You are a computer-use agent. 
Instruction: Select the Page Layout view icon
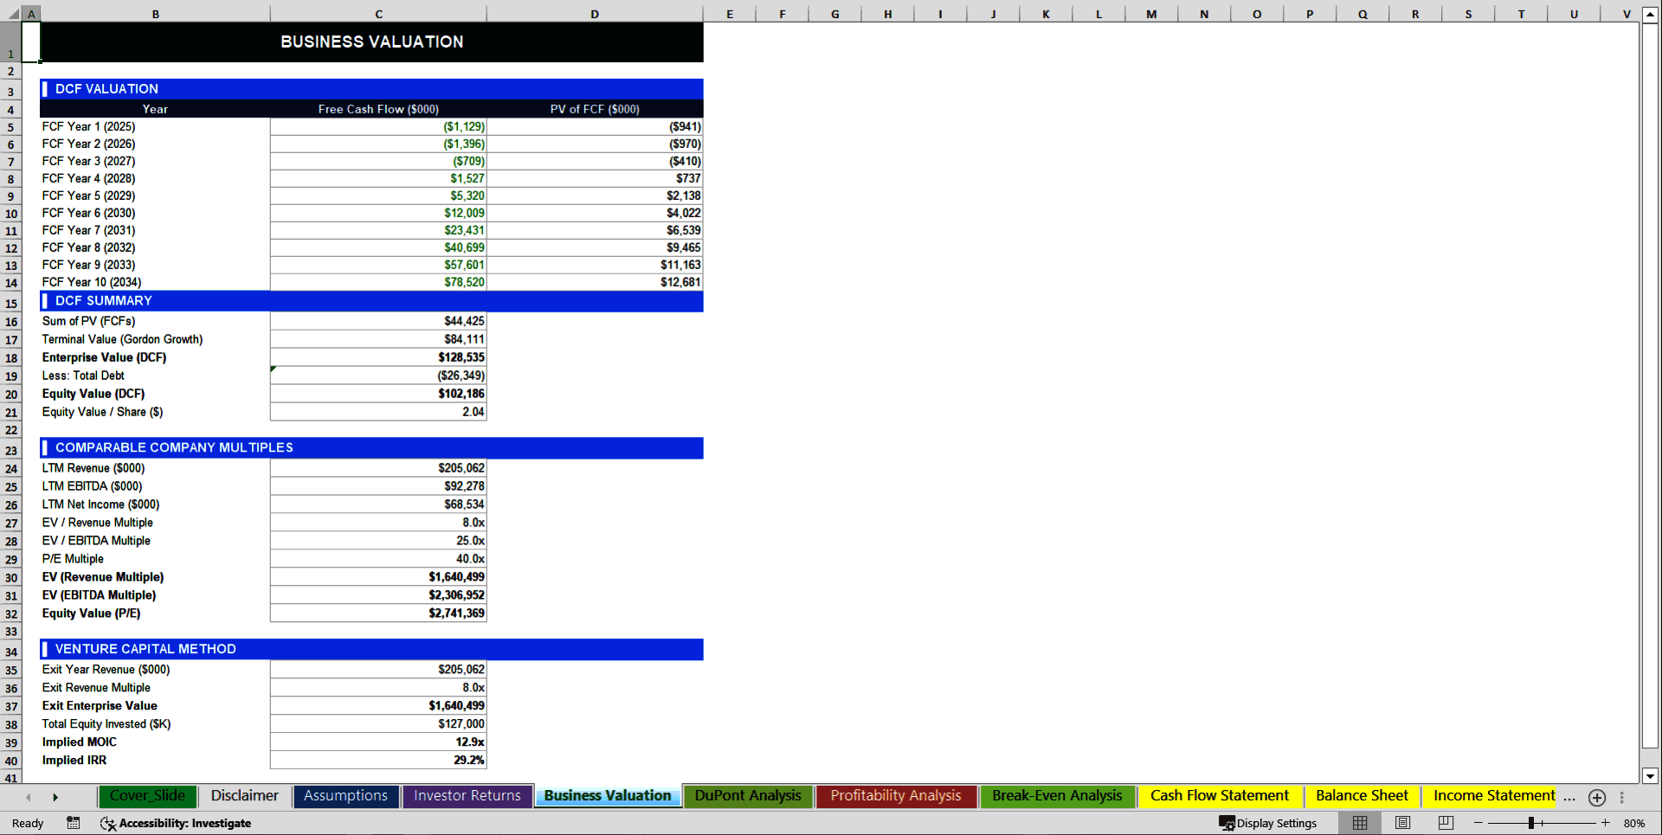pyautogui.click(x=1402, y=823)
